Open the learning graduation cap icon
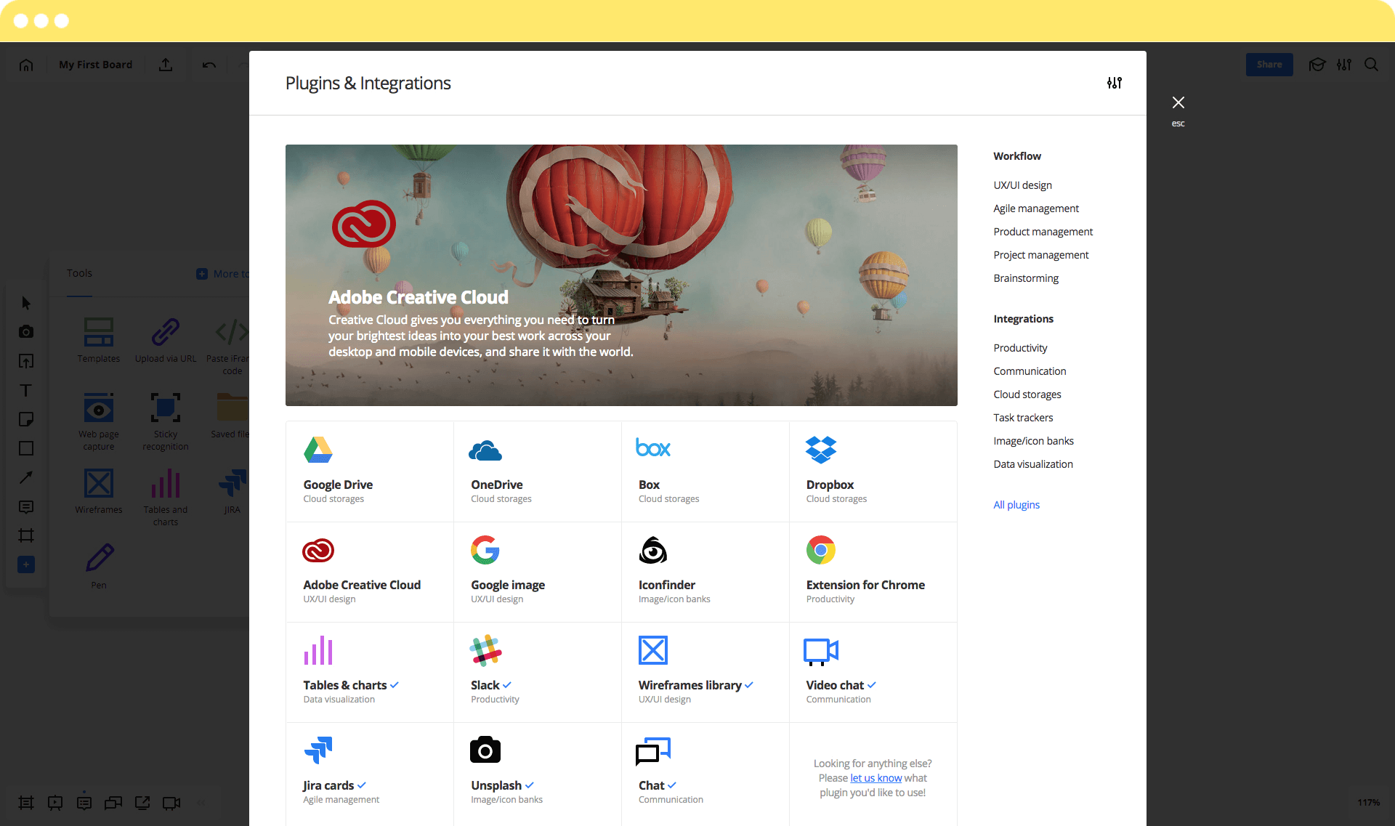The width and height of the screenshot is (1395, 826). [1317, 65]
